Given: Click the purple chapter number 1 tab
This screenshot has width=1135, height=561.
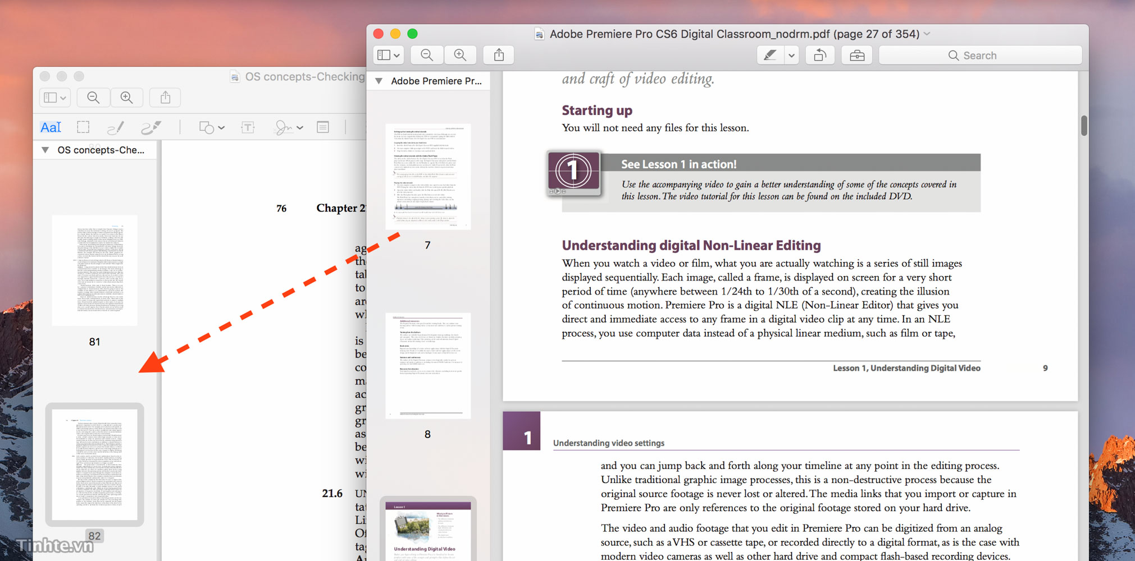Looking at the screenshot, I should click(522, 431).
